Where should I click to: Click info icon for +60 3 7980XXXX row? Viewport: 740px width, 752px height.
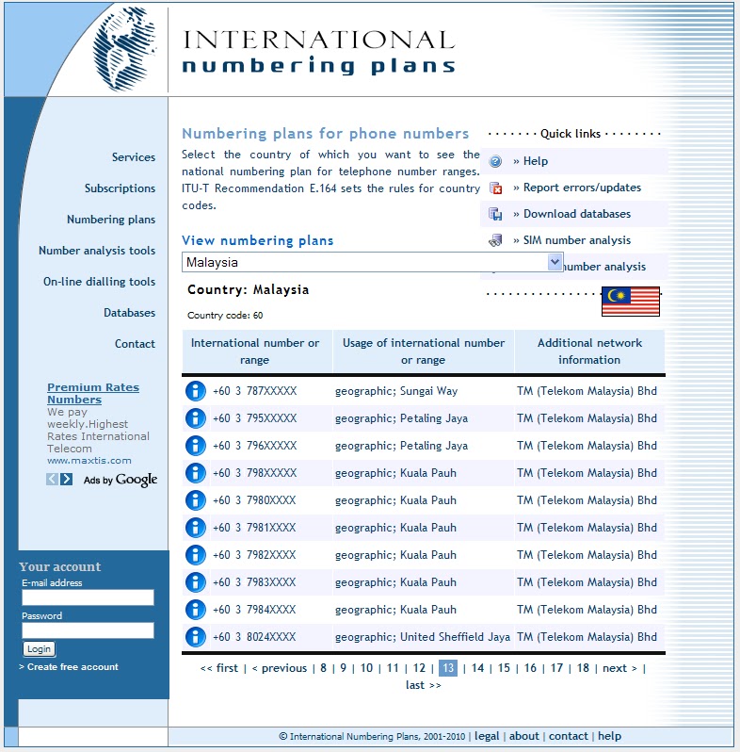pos(196,500)
